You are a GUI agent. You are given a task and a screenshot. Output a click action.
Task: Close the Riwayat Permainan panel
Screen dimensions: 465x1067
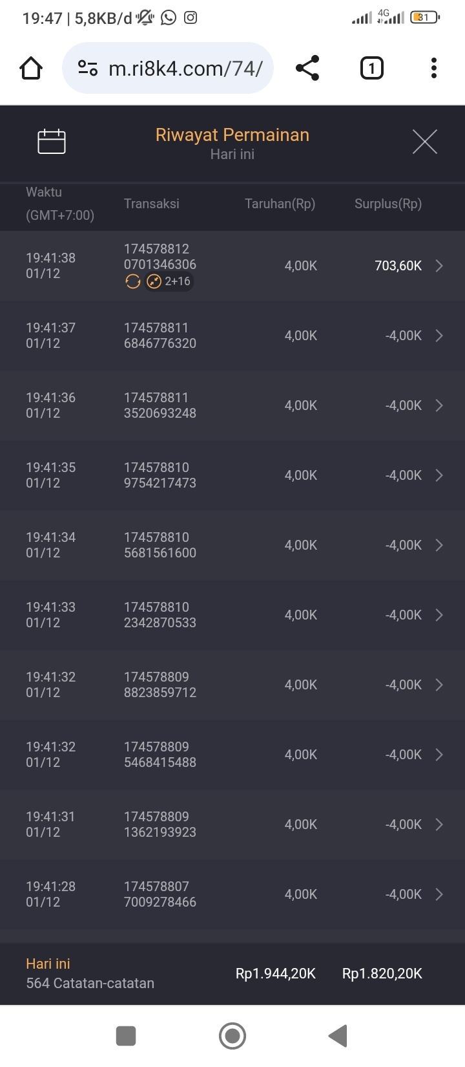(x=424, y=142)
